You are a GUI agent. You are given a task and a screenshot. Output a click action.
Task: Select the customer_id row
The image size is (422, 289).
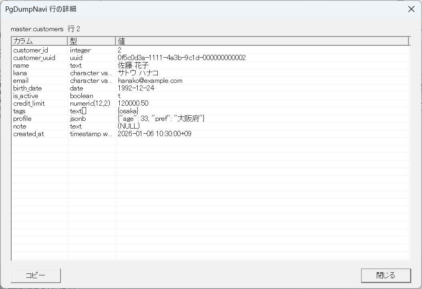211,50
